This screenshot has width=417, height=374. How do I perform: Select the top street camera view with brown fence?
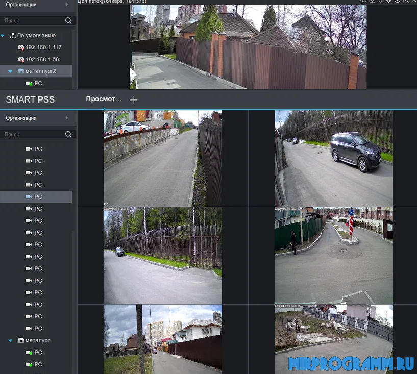click(248, 47)
